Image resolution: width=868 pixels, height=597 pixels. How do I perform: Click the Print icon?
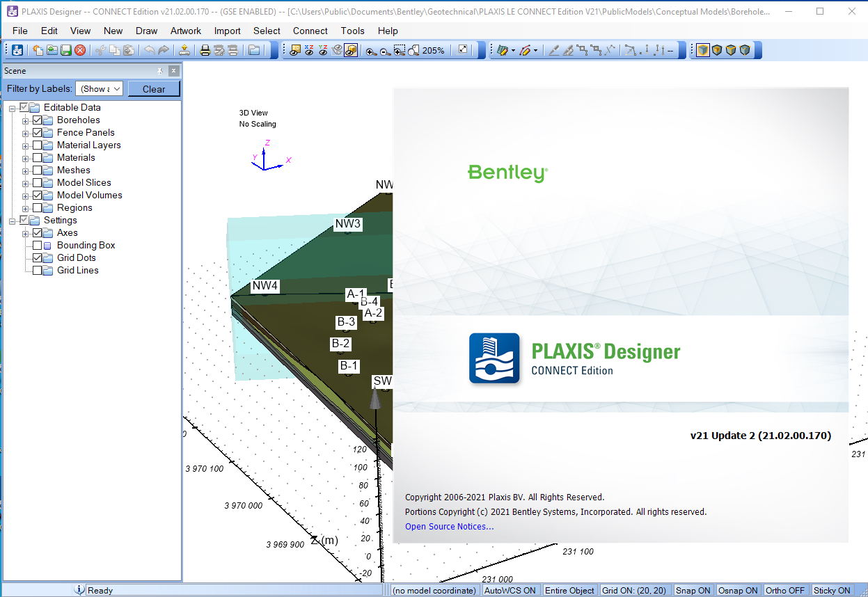[205, 50]
